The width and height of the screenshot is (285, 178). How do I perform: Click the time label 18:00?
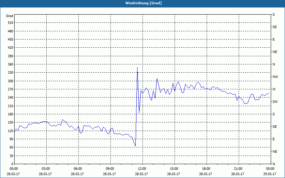pos(206,168)
